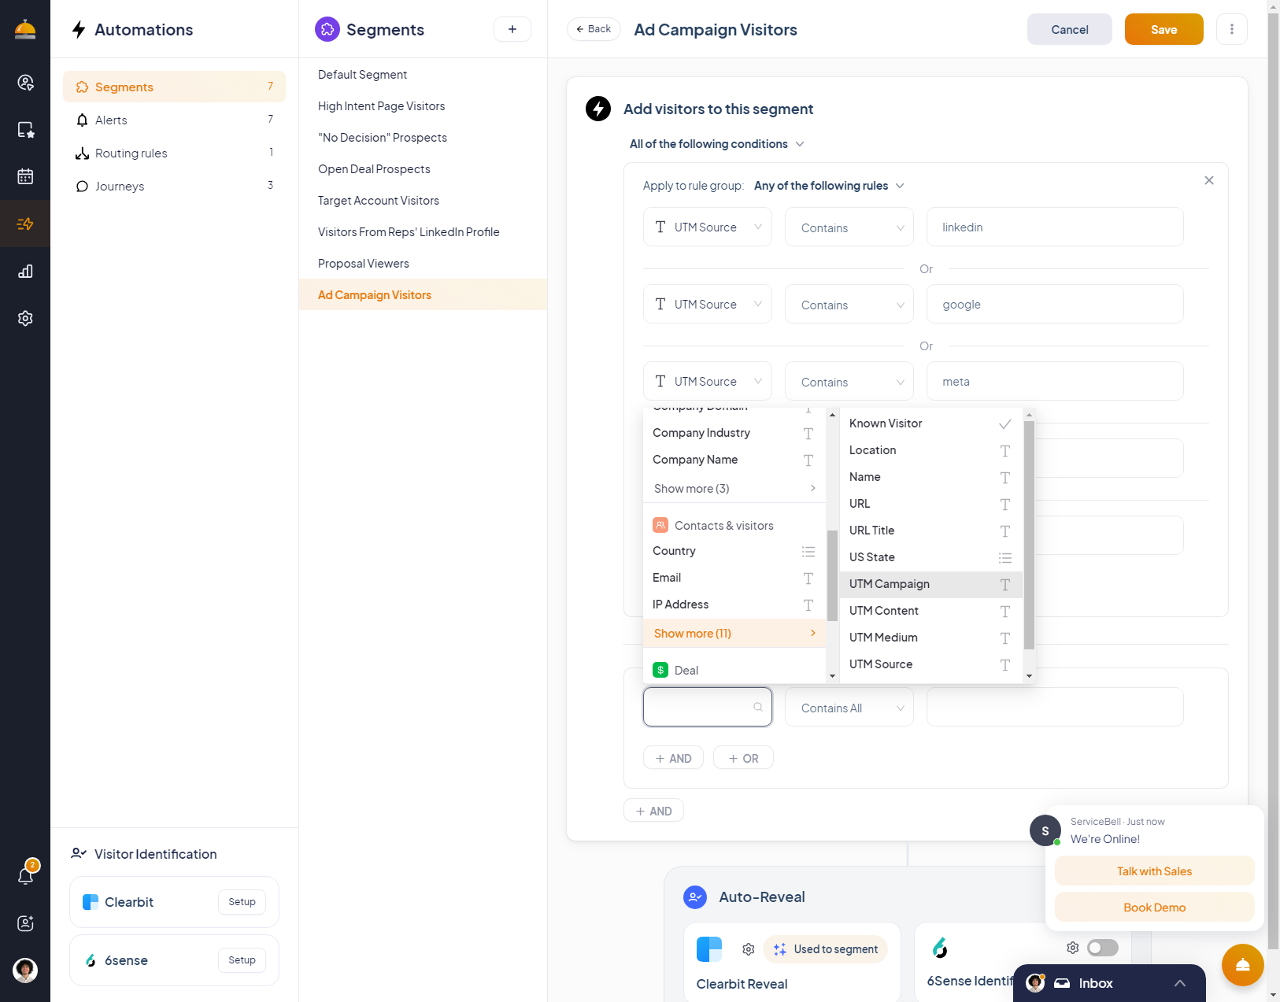Click the ServiceBell bell logo icon
The height and width of the screenshot is (1002, 1280).
click(x=25, y=29)
